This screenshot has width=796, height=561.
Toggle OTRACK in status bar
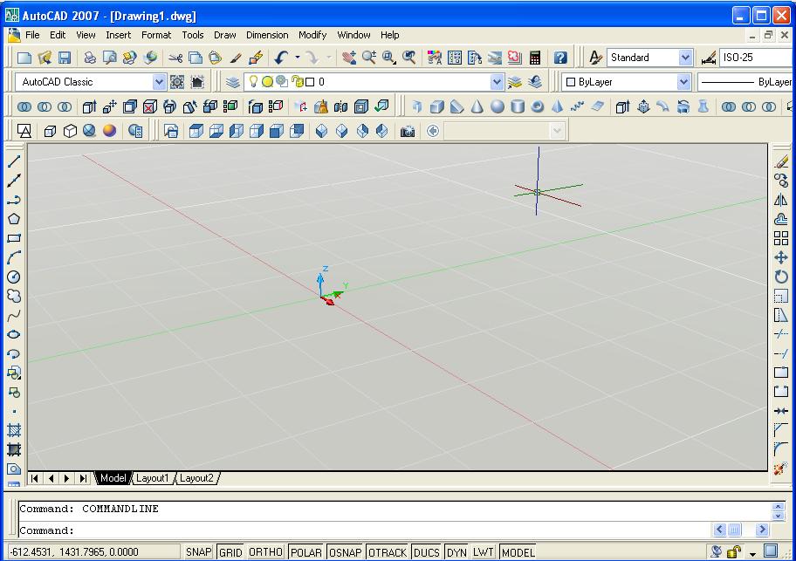click(388, 552)
